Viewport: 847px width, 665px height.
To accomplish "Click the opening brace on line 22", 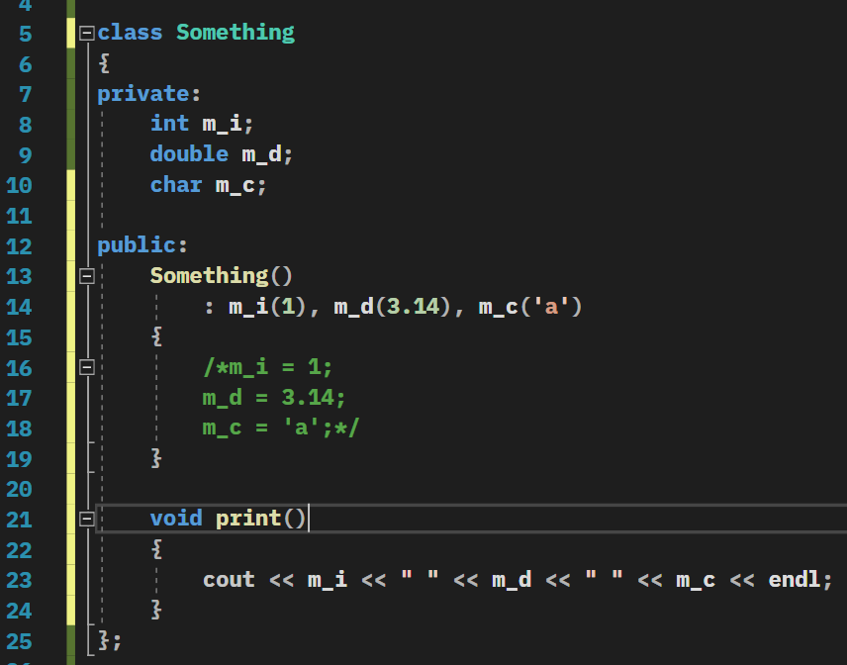I will pyautogui.click(x=156, y=550).
